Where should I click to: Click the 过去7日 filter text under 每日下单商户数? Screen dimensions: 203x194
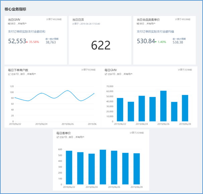pyautogui.click(x=15, y=74)
